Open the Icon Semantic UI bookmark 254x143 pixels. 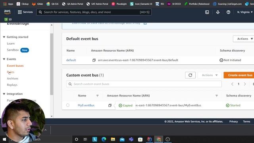tap(141, 4)
